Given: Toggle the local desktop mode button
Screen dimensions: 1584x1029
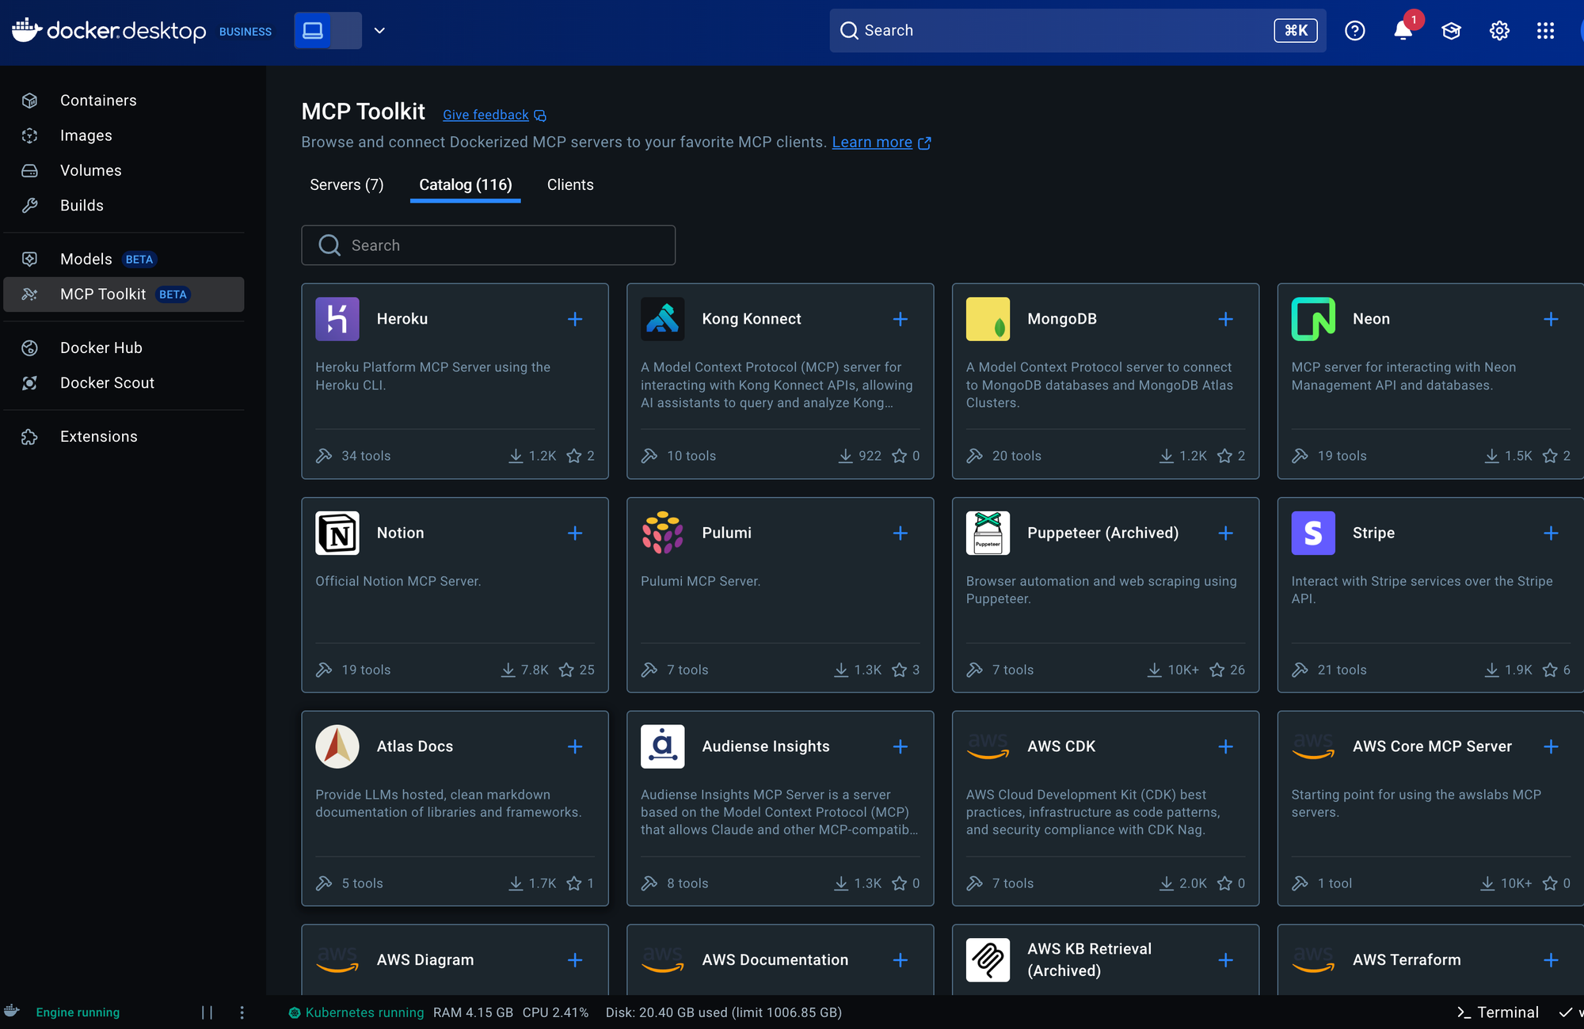Looking at the screenshot, I should tap(314, 31).
